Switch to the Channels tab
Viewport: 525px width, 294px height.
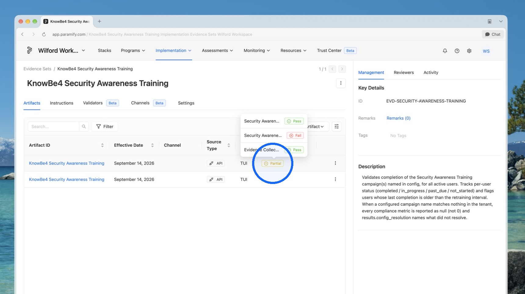click(x=148, y=103)
